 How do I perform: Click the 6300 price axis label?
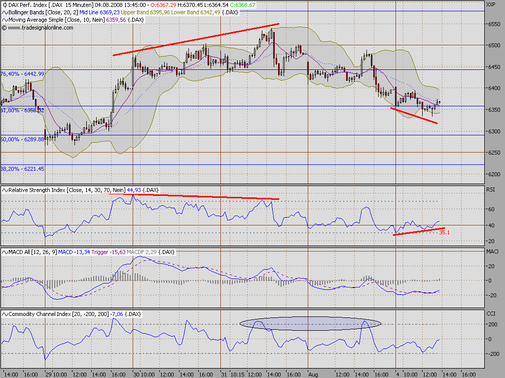coord(494,131)
